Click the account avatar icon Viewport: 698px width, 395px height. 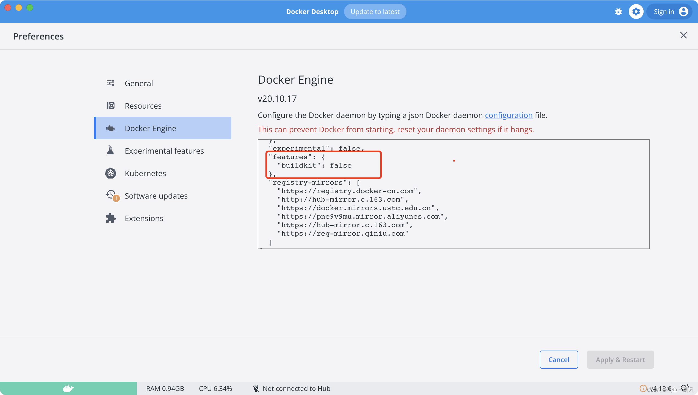683,12
